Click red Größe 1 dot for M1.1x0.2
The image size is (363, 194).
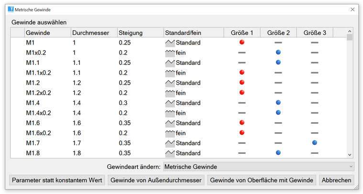(x=242, y=73)
